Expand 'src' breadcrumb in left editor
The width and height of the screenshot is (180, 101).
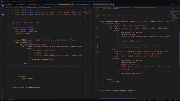coord(12,7)
